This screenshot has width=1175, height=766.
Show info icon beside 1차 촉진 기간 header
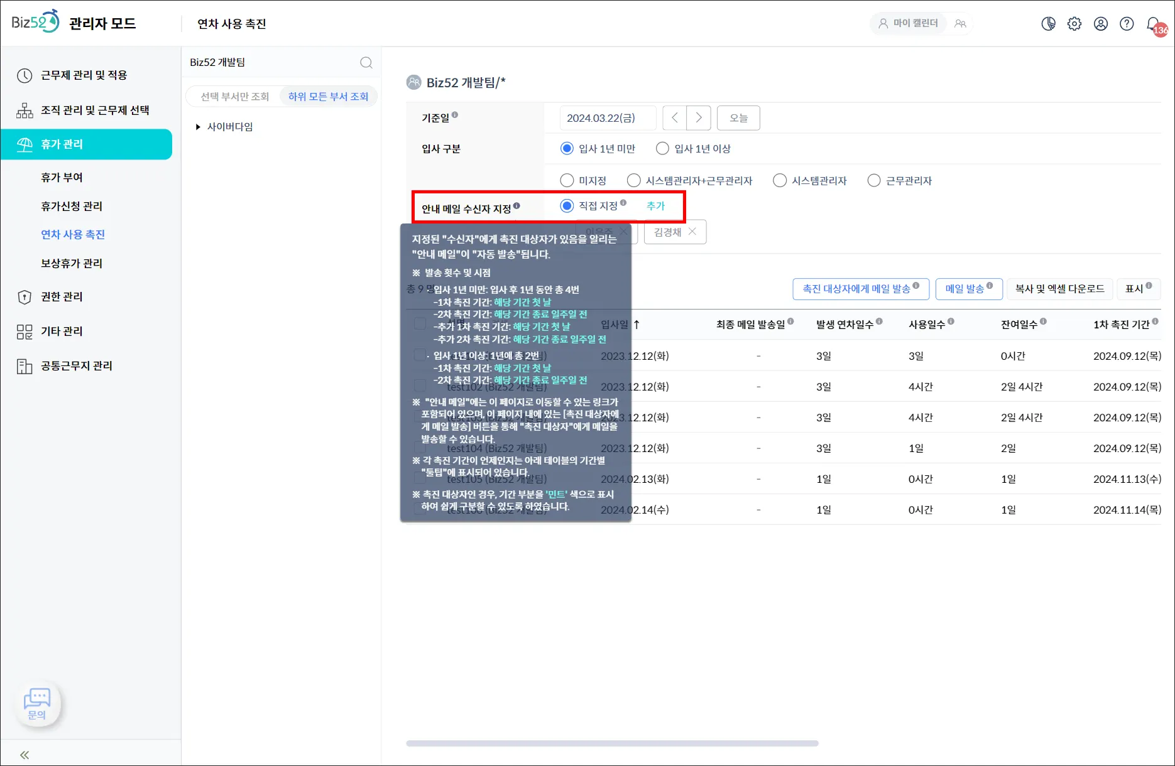pyautogui.click(x=1155, y=321)
